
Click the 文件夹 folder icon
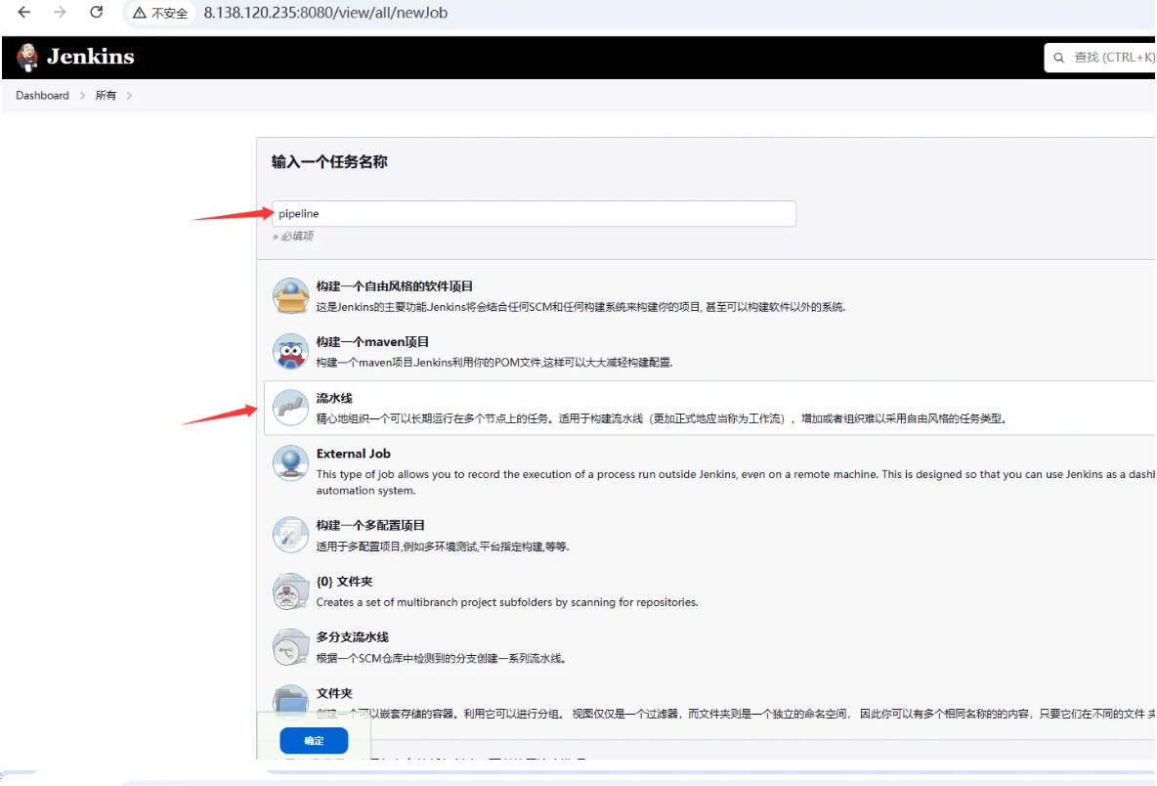(x=291, y=702)
